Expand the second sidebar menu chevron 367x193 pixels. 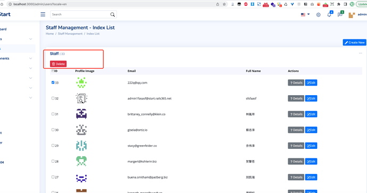[x=31, y=39]
